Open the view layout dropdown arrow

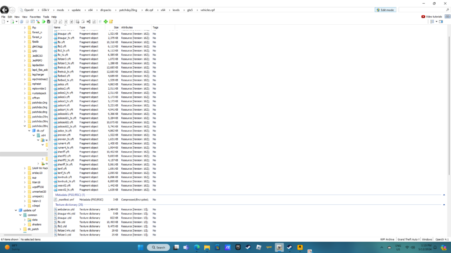tap(436, 22)
